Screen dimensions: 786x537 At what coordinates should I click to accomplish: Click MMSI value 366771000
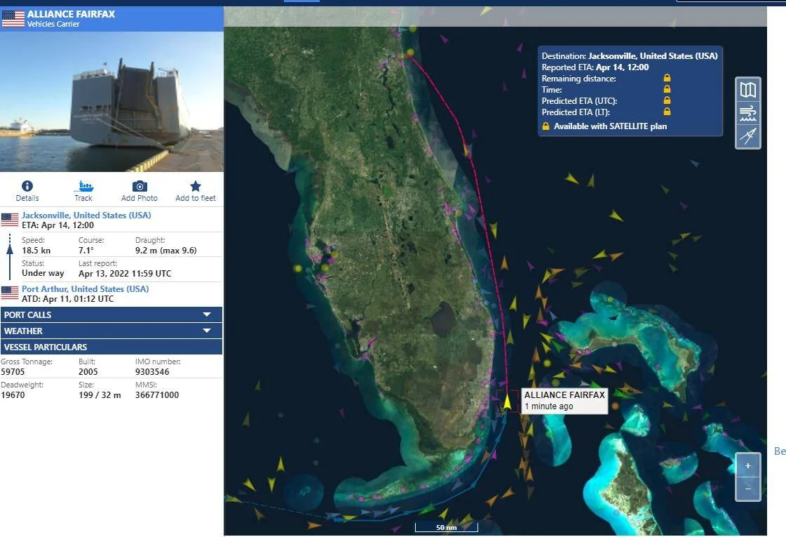pyautogui.click(x=157, y=395)
